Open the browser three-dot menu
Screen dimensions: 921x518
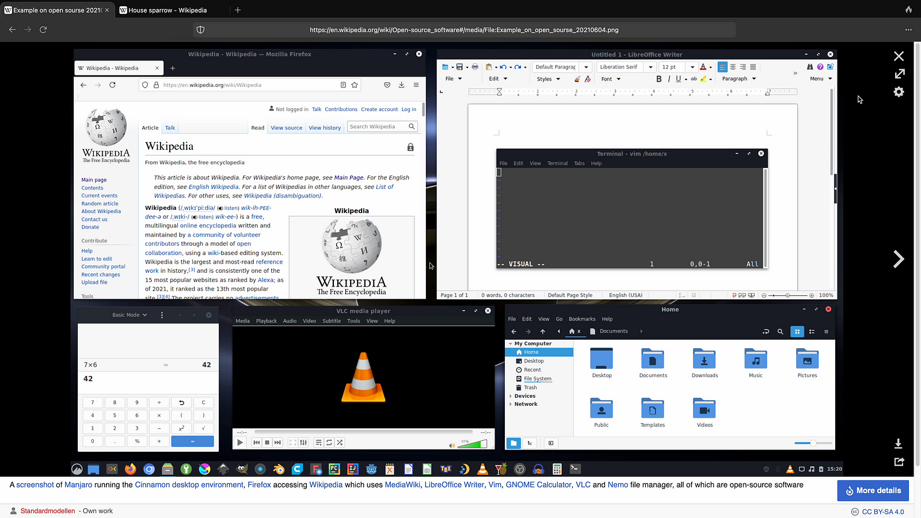pos(908,30)
